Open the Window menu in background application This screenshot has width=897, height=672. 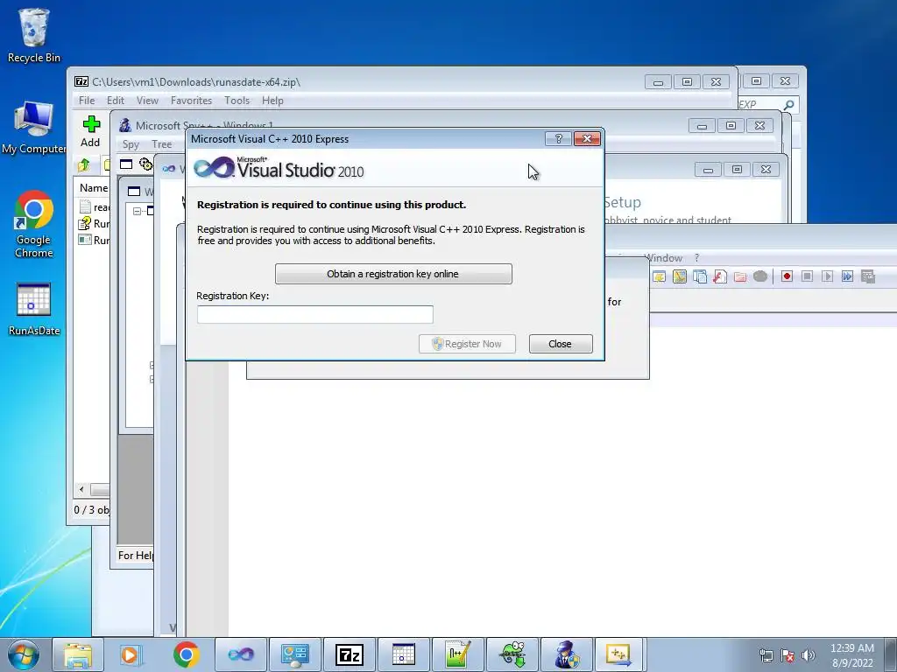tap(663, 258)
